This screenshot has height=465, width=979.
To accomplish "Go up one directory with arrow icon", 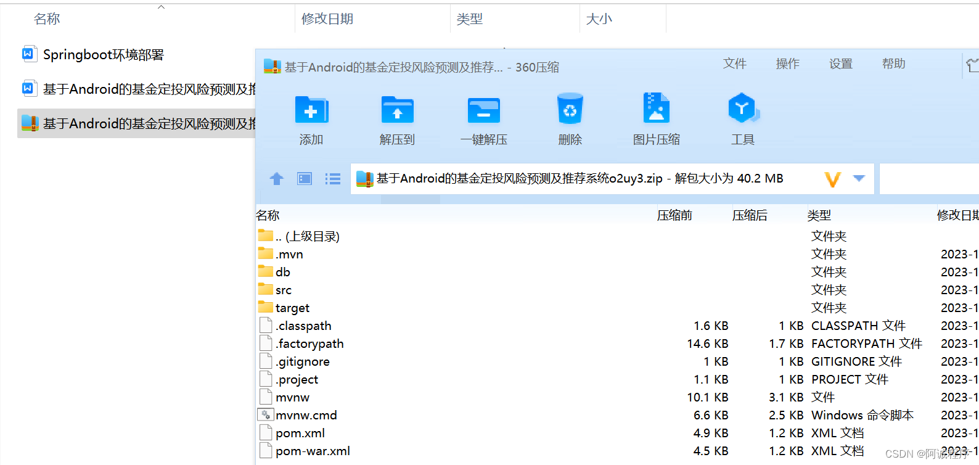I will pyautogui.click(x=276, y=179).
